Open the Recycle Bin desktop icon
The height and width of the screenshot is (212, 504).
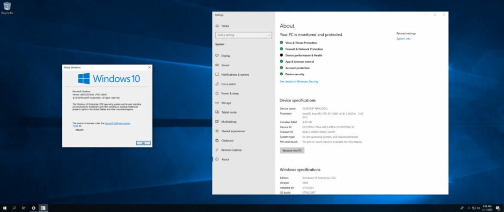(x=7, y=8)
